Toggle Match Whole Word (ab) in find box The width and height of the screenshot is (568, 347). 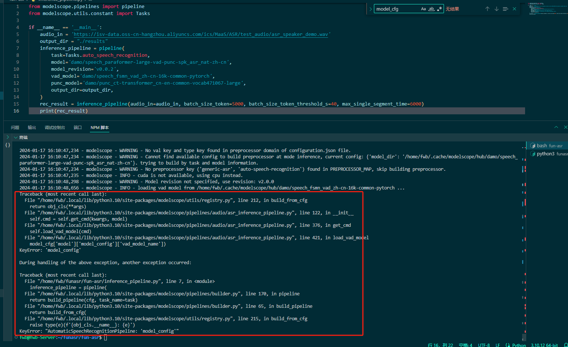coord(432,9)
